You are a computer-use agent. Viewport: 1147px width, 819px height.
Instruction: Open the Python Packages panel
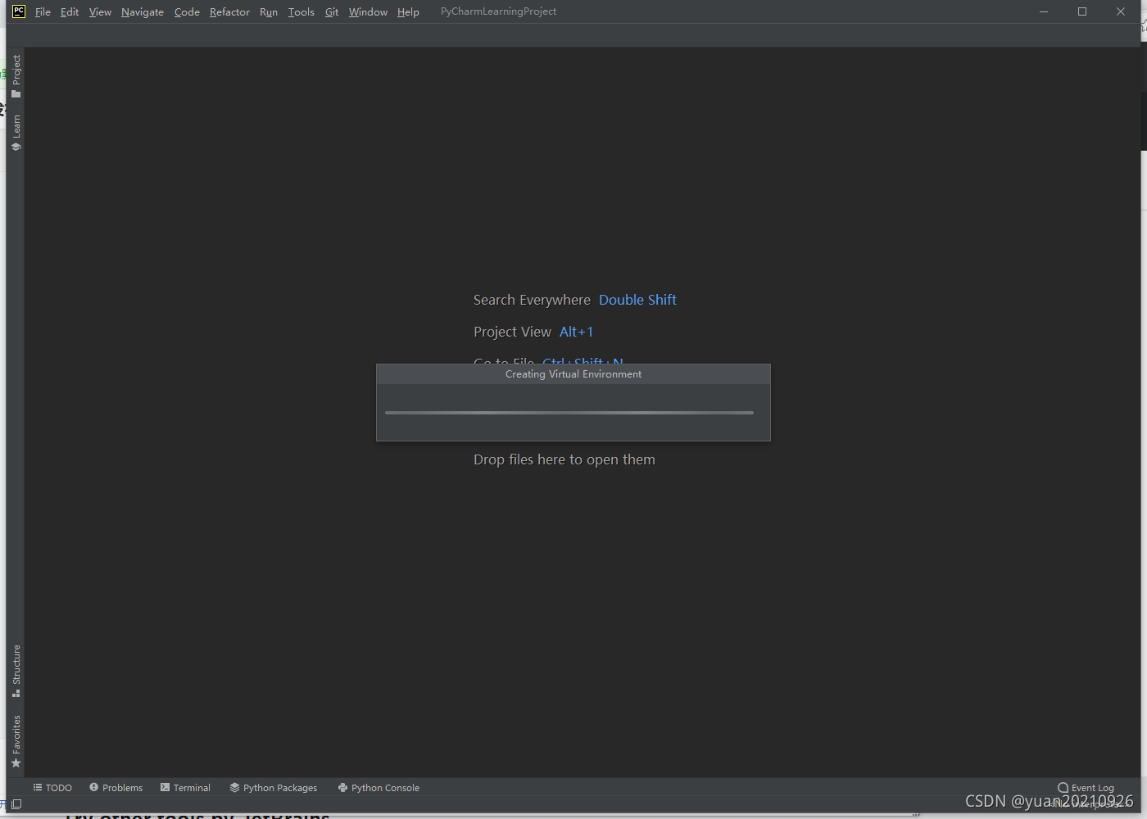pos(274,787)
